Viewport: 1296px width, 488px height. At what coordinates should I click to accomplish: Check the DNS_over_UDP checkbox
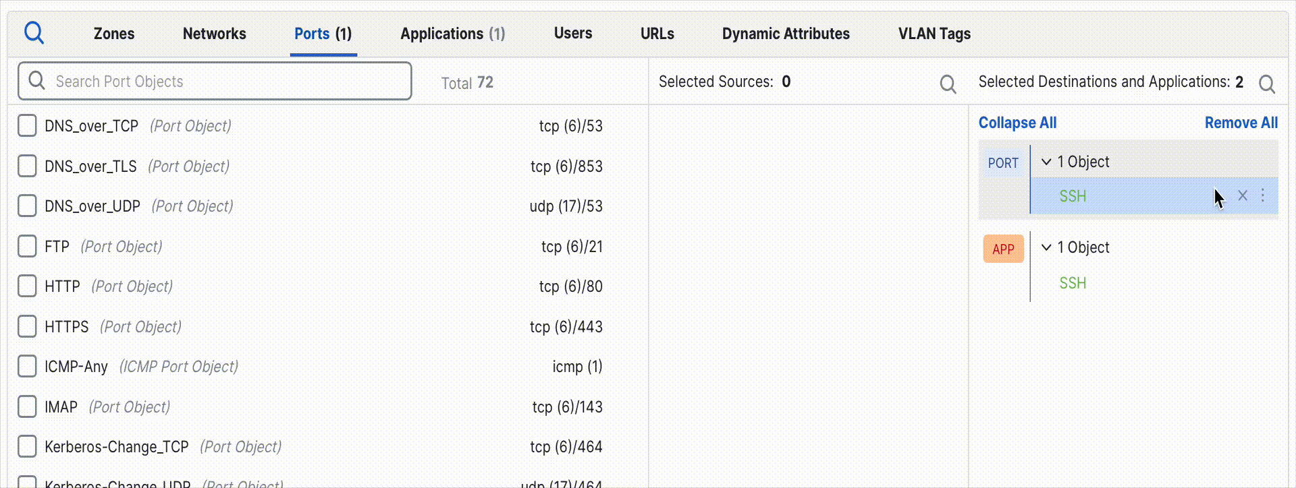(x=27, y=206)
